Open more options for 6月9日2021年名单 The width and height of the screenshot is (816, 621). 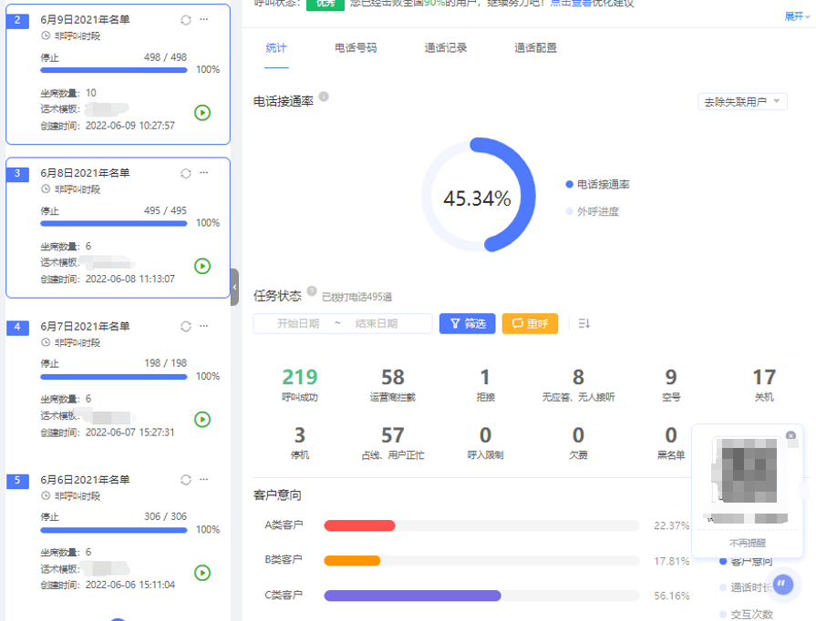tap(203, 20)
